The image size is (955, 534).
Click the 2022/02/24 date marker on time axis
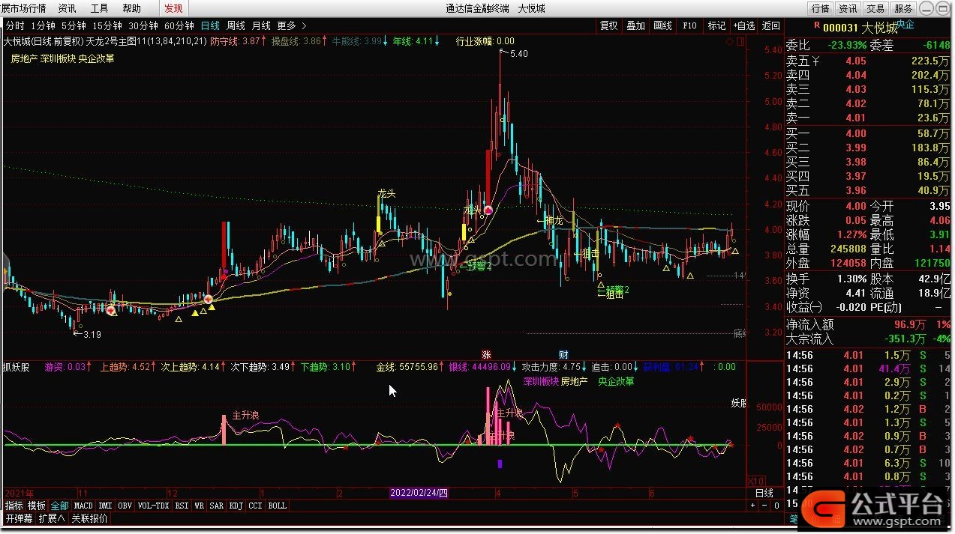[x=419, y=493]
